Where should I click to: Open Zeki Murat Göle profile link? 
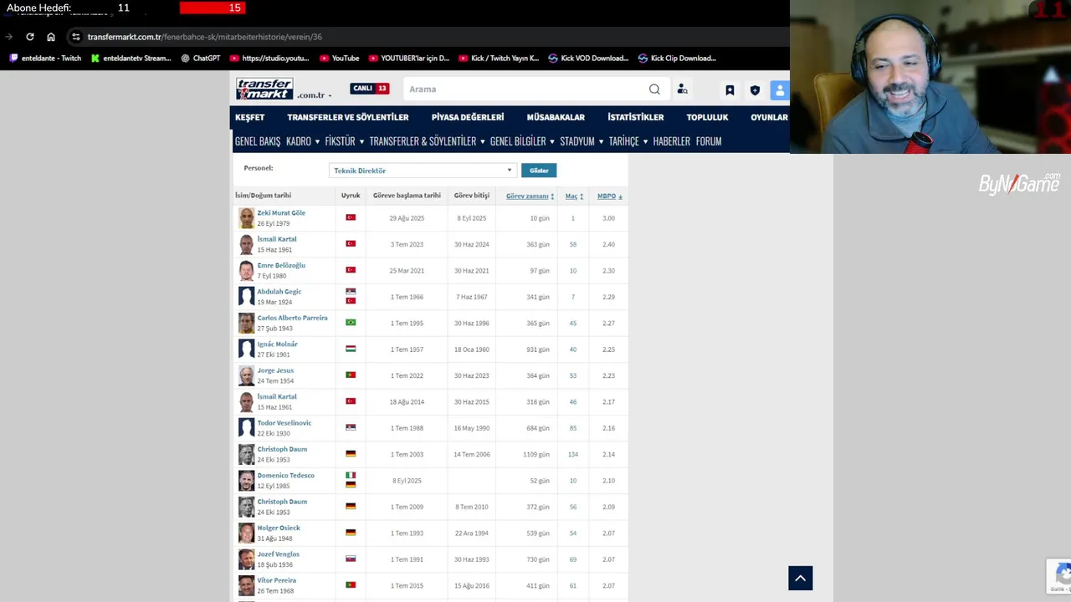pos(281,213)
